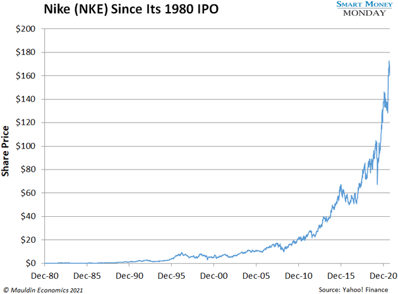This screenshot has width=398, height=294.
Task: Click the Dec-15 x-axis label
Action: click(x=341, y=276)
